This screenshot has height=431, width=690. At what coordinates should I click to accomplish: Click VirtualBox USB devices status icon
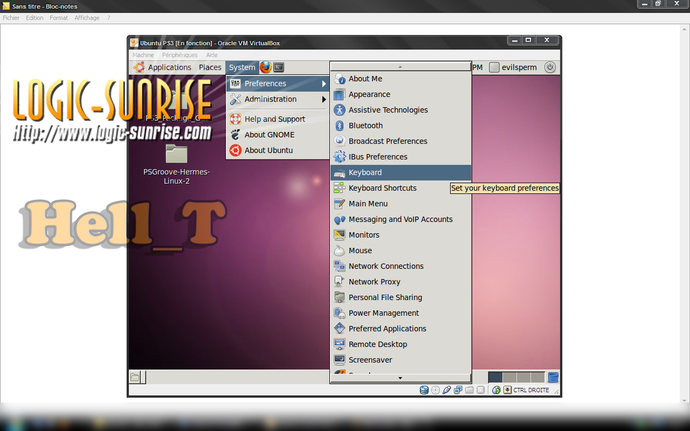tap(447, 390)
